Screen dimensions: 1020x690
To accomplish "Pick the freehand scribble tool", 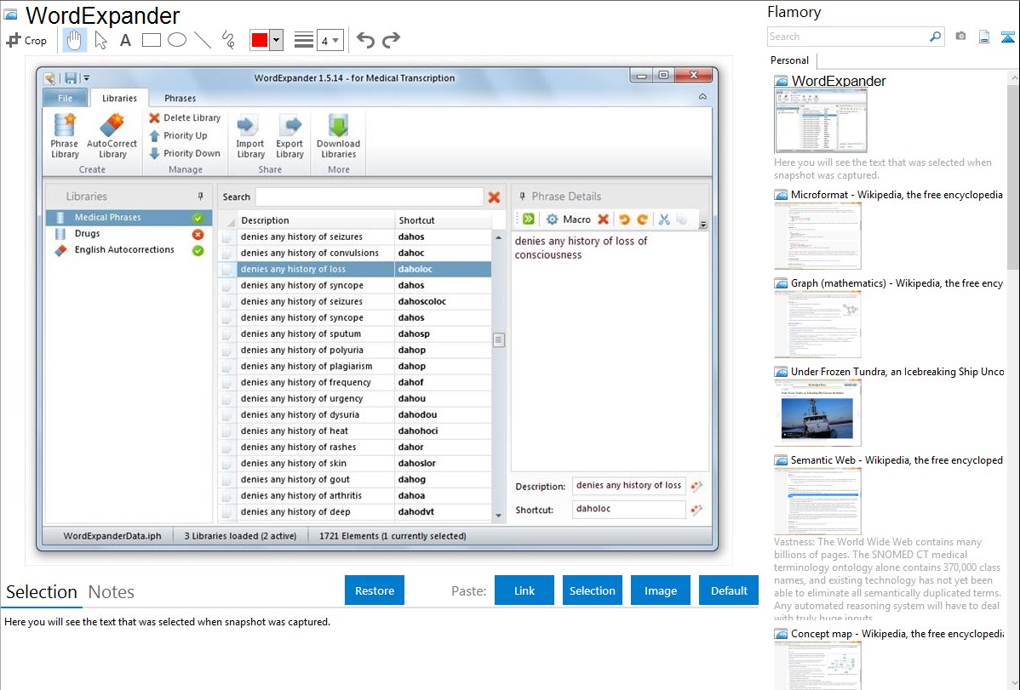I will click(228, 40).
